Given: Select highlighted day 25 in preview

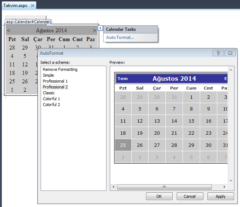Looking at the screenshot, I should click(123, 145).
